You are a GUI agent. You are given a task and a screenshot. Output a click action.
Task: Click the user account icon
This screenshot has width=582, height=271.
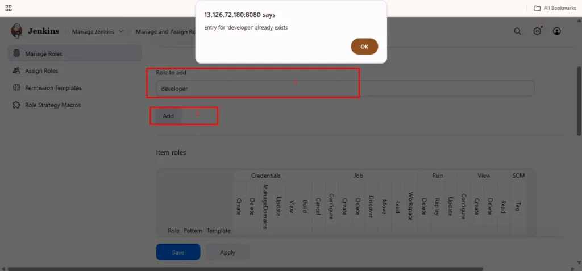click(x=556, y=31)
